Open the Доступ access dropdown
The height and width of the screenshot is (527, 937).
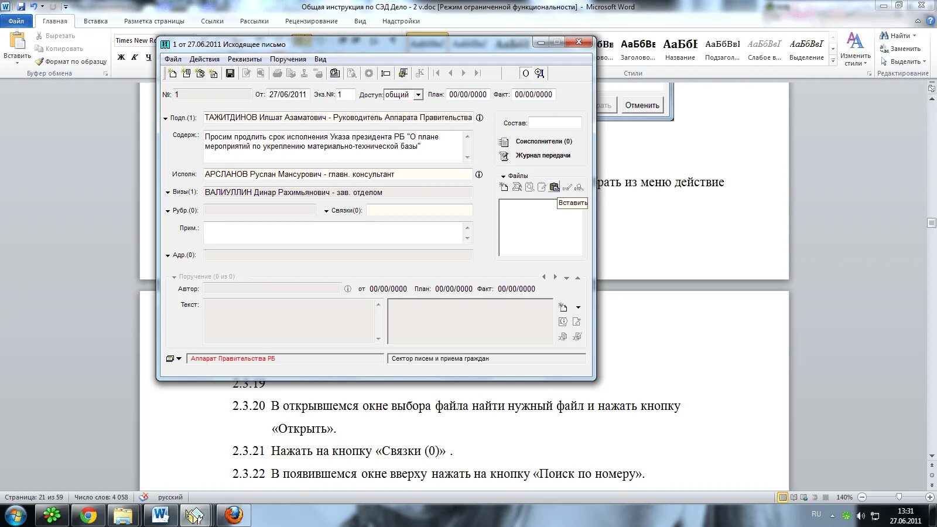point(418,95)
